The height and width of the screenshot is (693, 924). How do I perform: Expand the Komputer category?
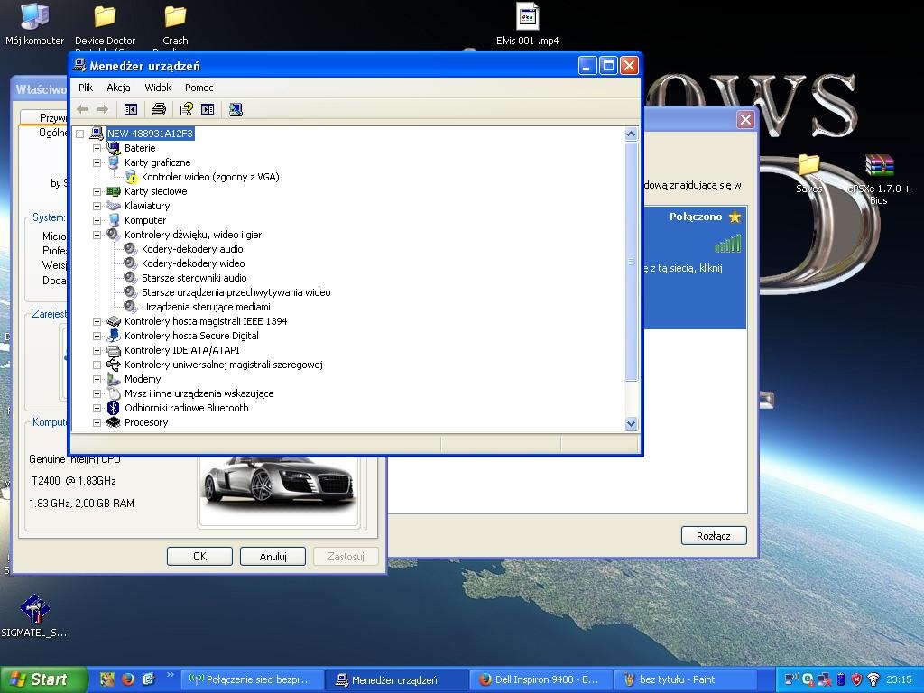(97, 220)
